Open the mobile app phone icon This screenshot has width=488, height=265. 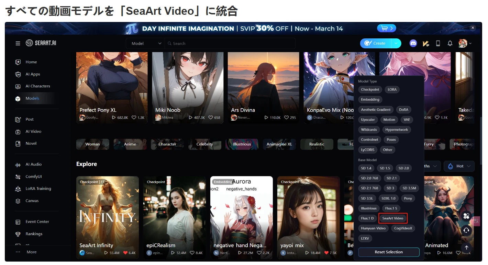pyautogui.click(x=438, y=43)
